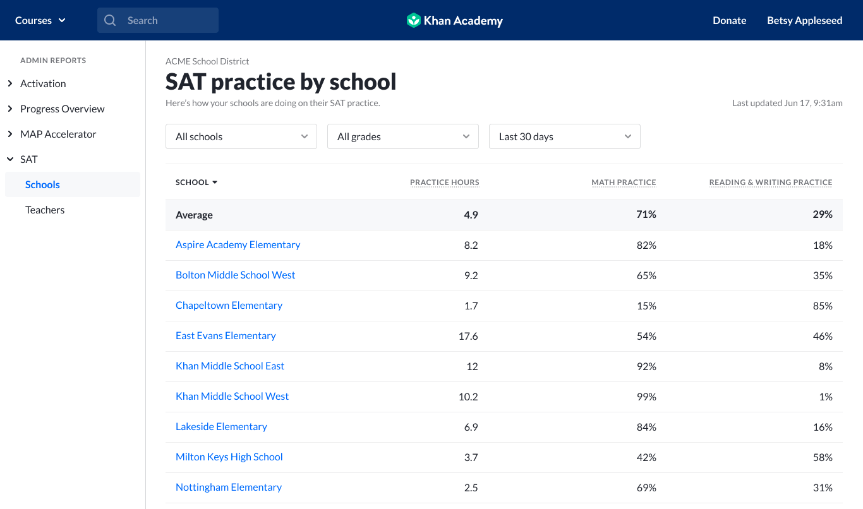Viewport: 863px width, 509px height.
Task: Expand the Activation report section
Action: tap(43, 83)
